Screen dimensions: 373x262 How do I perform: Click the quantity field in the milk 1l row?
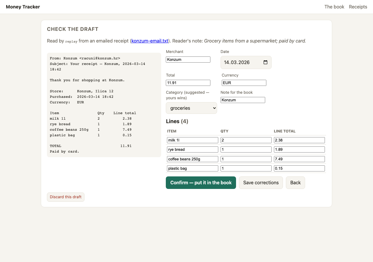click(x=246, y=140)
